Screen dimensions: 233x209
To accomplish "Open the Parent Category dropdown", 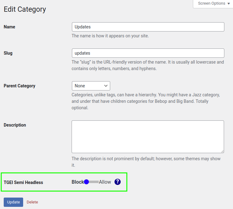I will click(91, 86).
